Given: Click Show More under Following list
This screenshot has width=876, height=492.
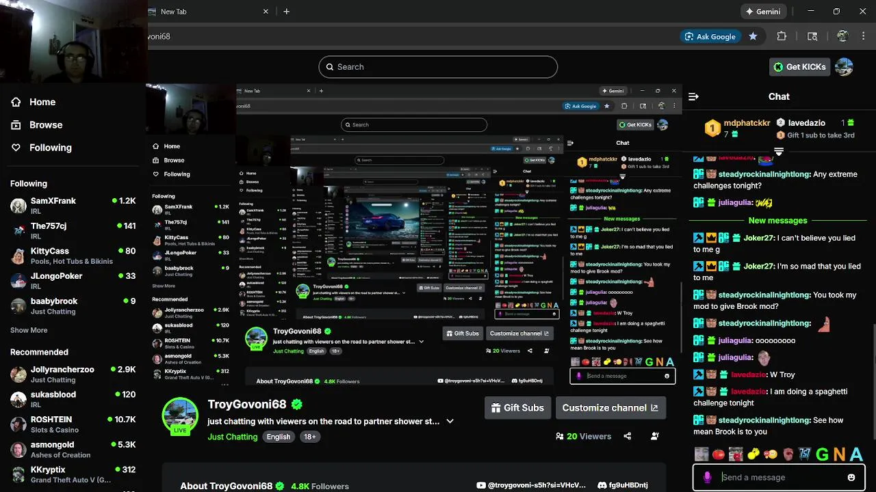Looking at the screenshot, I should [x=29, y=330].
